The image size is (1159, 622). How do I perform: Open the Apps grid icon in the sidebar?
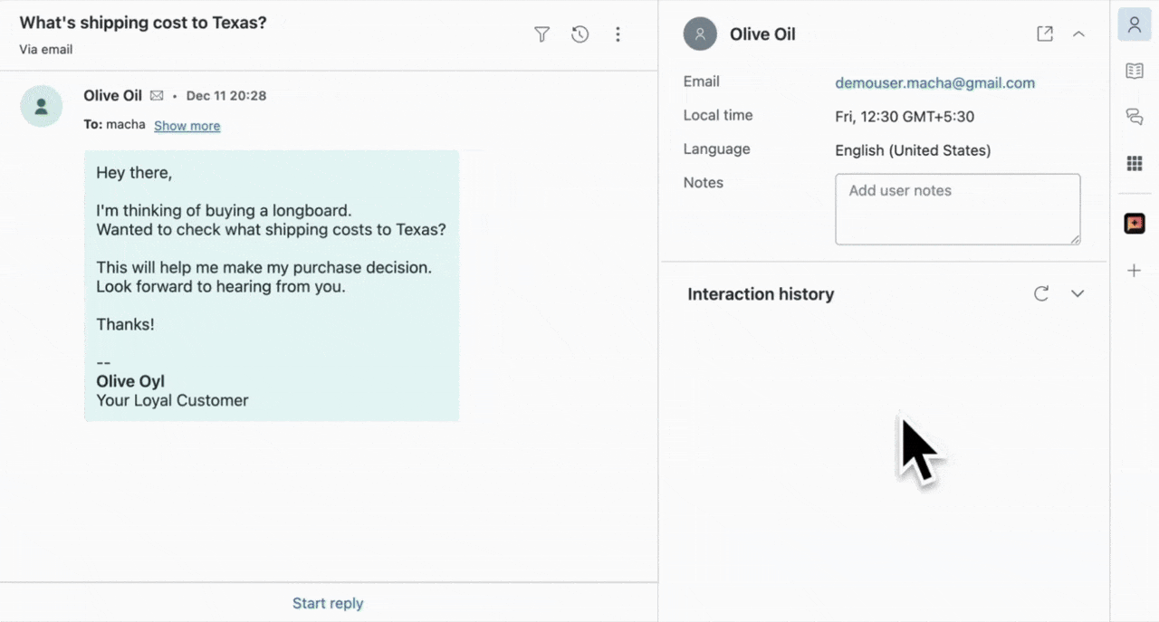click(x=1135, y=163)
